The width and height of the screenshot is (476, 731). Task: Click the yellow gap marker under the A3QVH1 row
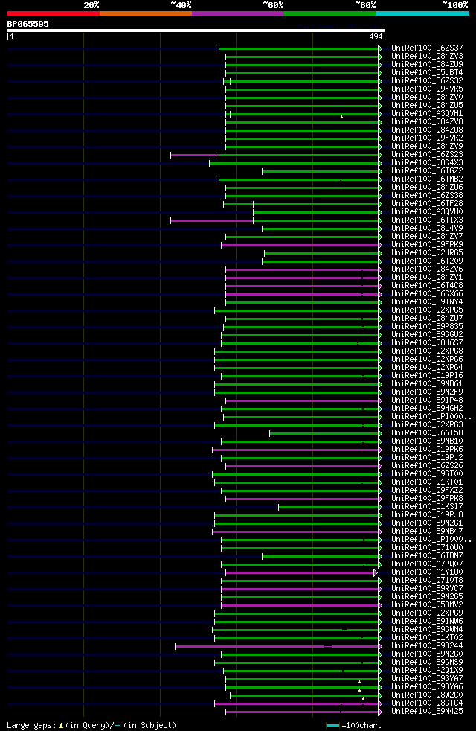[342, 117]
